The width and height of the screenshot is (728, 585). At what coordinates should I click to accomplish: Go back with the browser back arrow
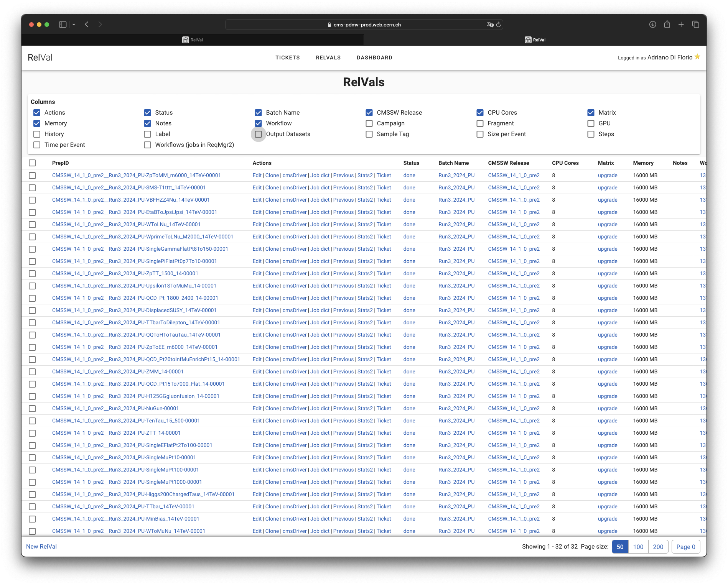click(x=87, y=25)
